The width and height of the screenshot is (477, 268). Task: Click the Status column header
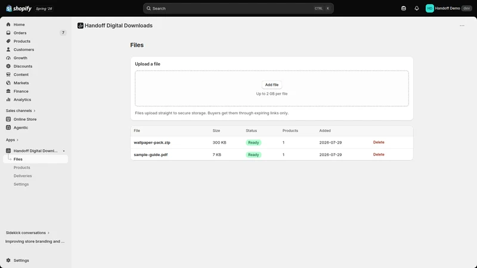(251, 130)
